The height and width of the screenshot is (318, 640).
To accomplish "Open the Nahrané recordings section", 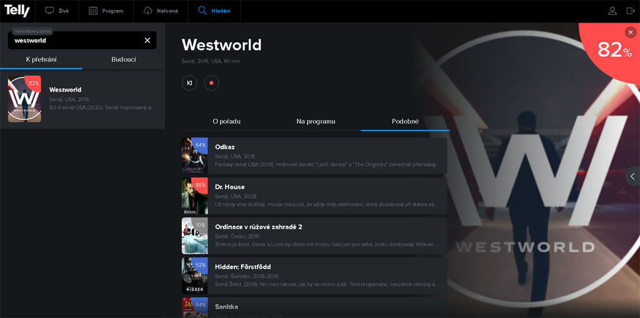I will (x=161, y=11).
